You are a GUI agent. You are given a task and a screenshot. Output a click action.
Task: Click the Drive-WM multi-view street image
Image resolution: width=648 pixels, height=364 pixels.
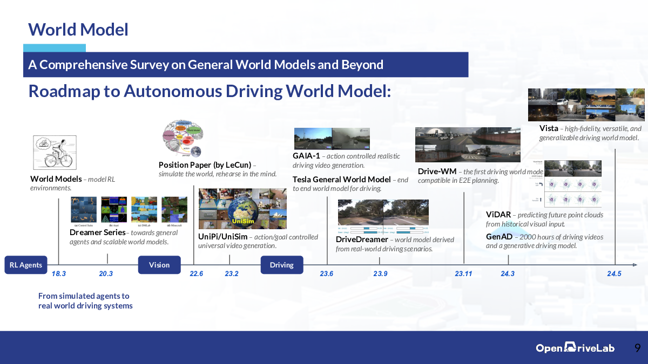click(468, 145)
